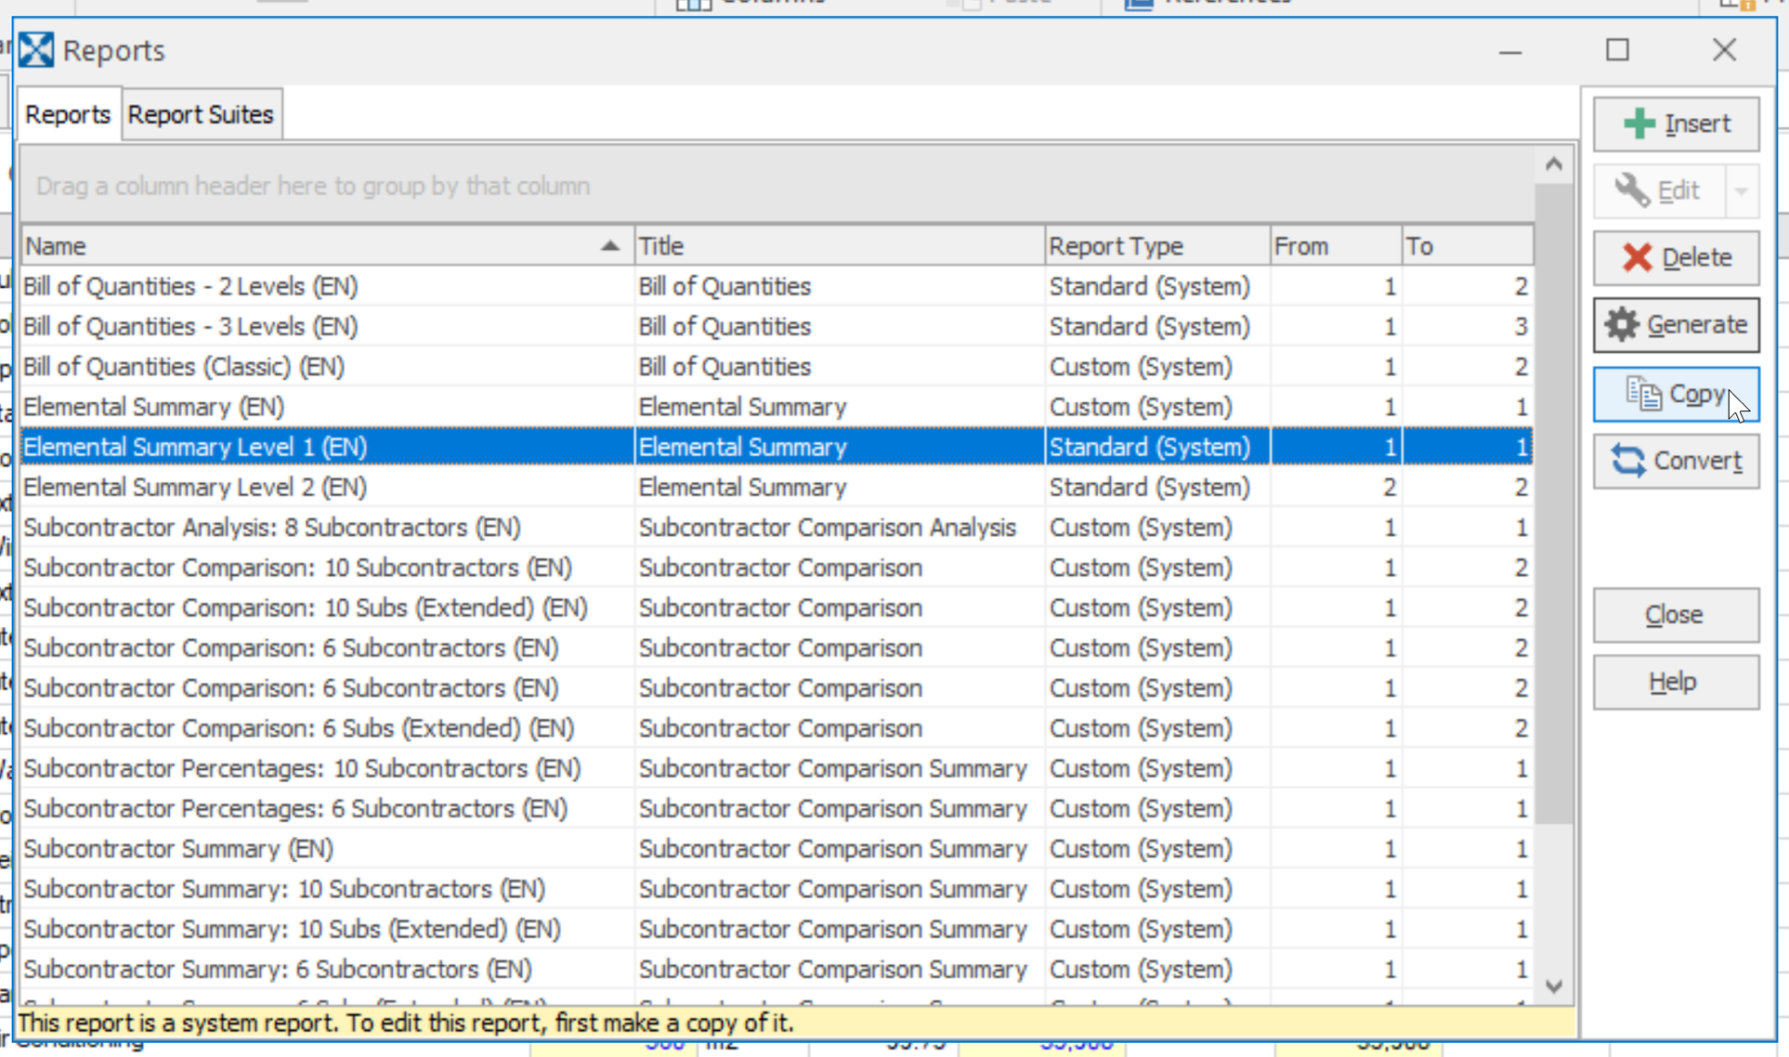Screen dimensions: 1789x1057
Task: Click the vertical scrollbar thumb
Action: [1554, 503]
